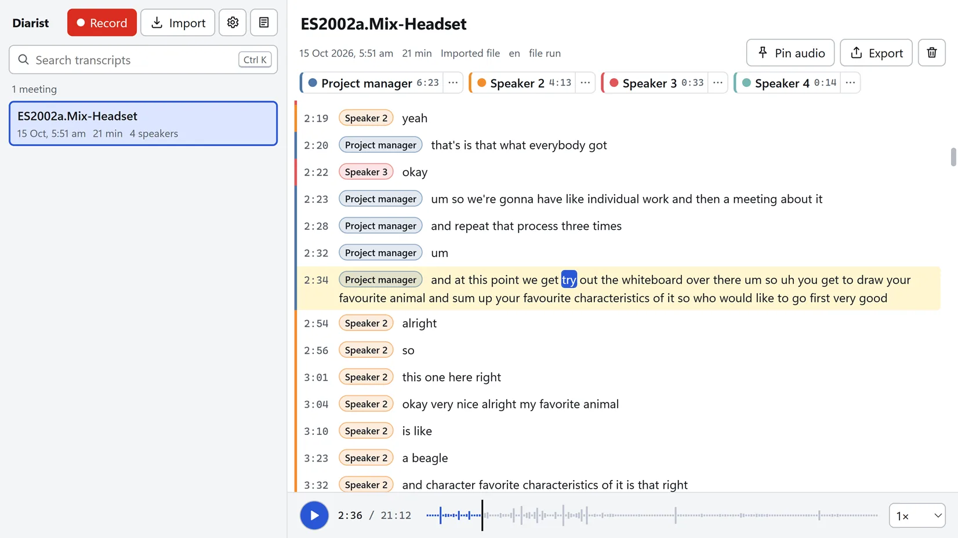
Task: Jump to timestamp 2:54
Action: pyautogui.click(x=316, y=324)
